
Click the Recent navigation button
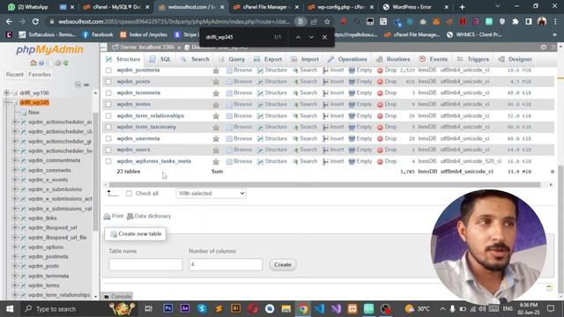[15, 74]
